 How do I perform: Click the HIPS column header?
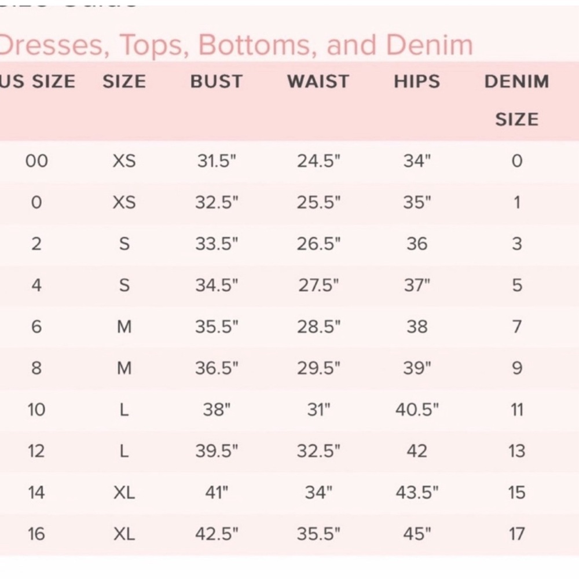click(417, 82)
